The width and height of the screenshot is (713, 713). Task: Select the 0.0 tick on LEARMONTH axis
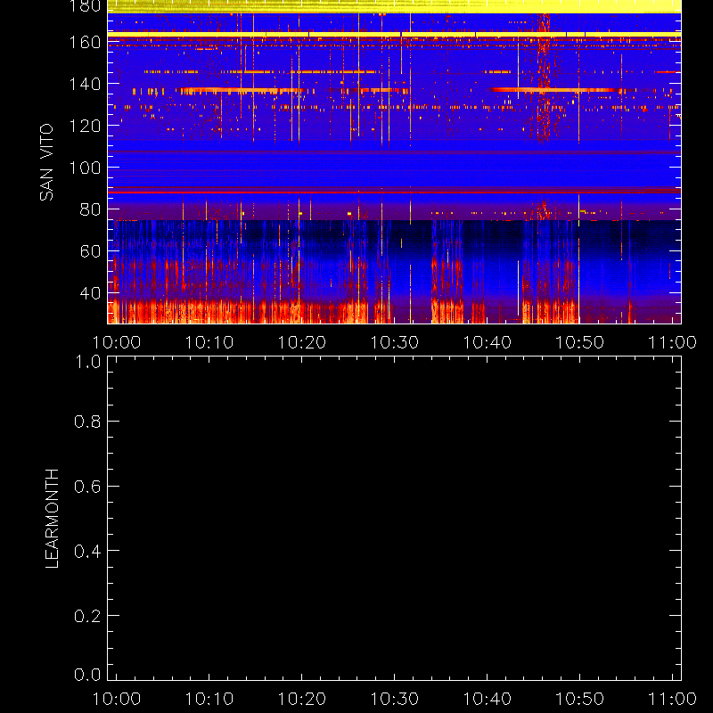click(x=87, y=675)
